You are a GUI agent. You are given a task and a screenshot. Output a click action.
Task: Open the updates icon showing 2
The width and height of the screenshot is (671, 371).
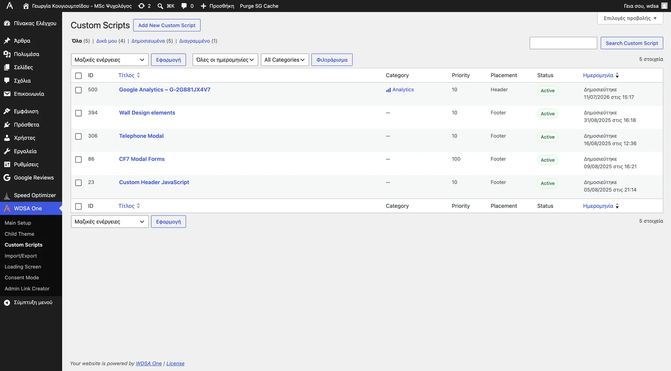(x=141, y=6)
